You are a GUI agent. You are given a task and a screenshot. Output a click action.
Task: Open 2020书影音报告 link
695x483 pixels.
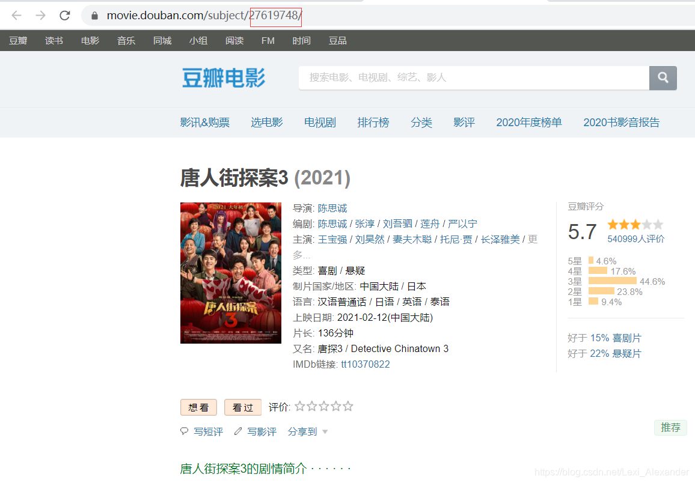coord(622,122)
